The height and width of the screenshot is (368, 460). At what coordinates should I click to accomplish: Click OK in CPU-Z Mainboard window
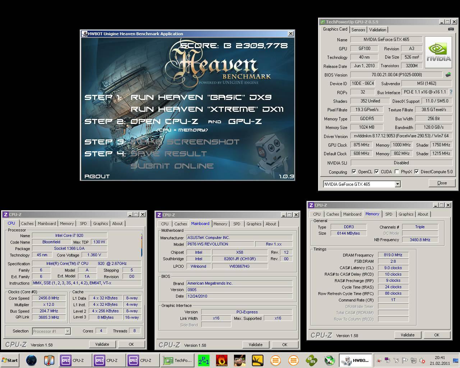click(x=285, y=345)
